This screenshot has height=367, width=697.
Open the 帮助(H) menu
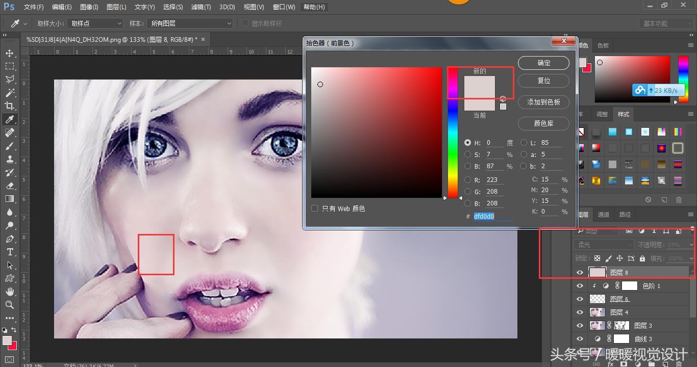[314, 7]
